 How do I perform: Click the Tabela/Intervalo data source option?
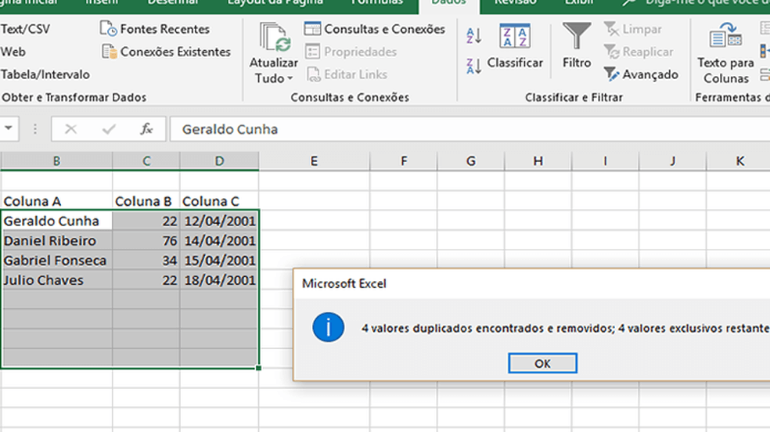coord(45,74)
